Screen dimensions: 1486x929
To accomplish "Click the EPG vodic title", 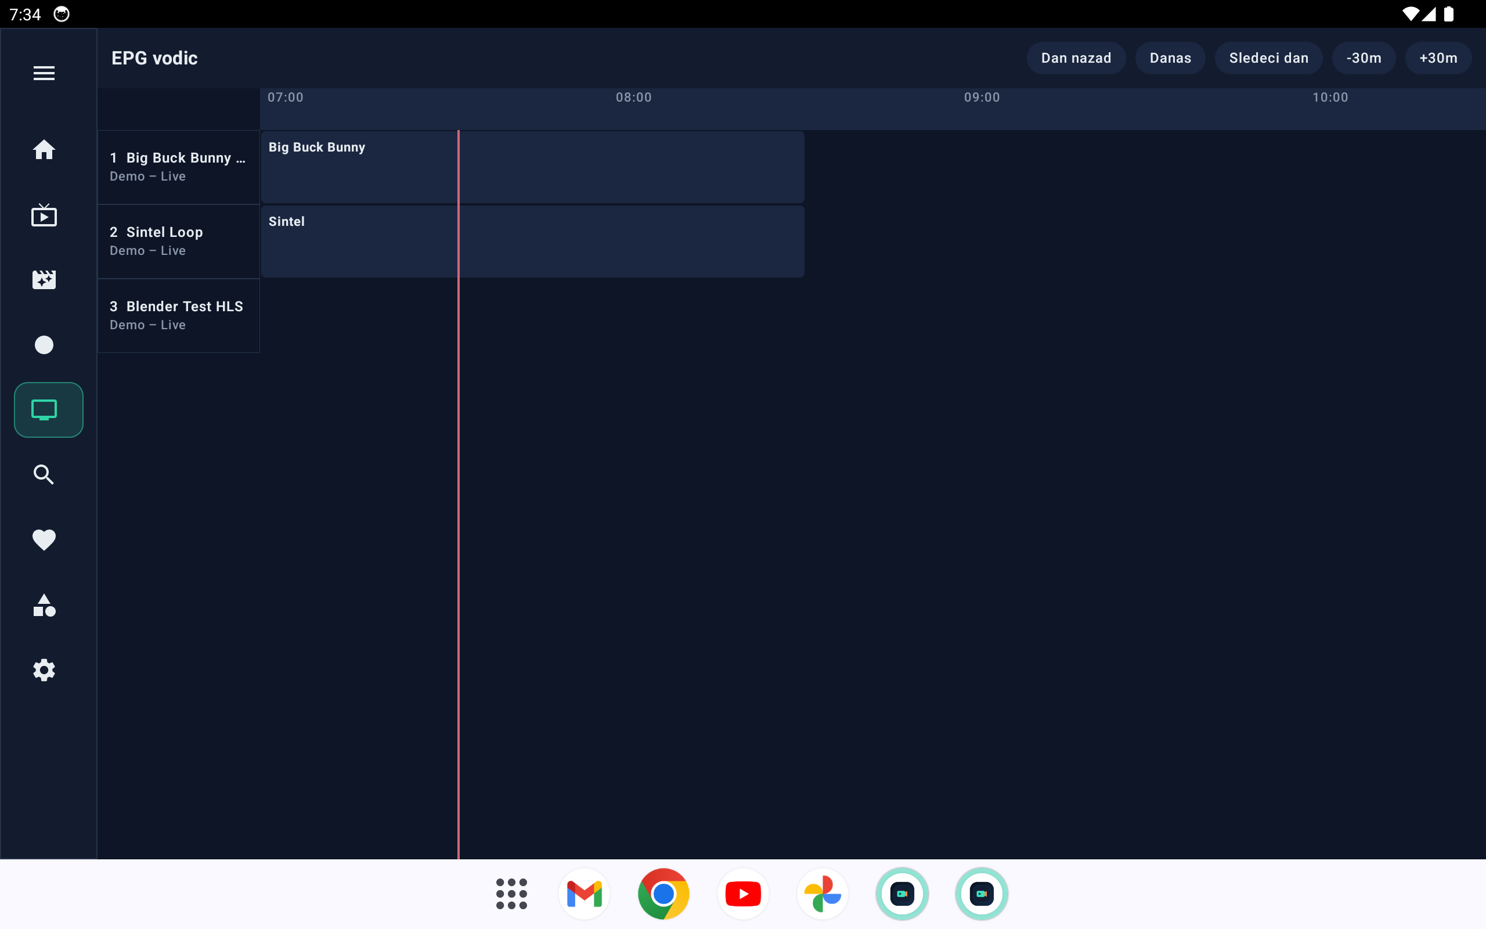I will (x=155, y=59).
